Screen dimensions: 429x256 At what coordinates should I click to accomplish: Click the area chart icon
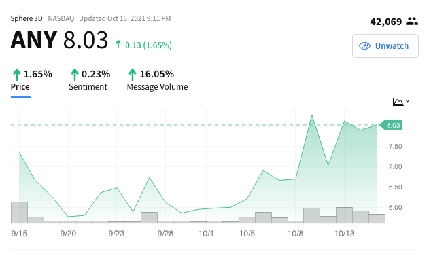(x=398, y=102)
